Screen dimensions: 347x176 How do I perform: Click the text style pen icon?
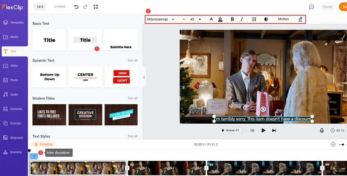tap(300, 19)
